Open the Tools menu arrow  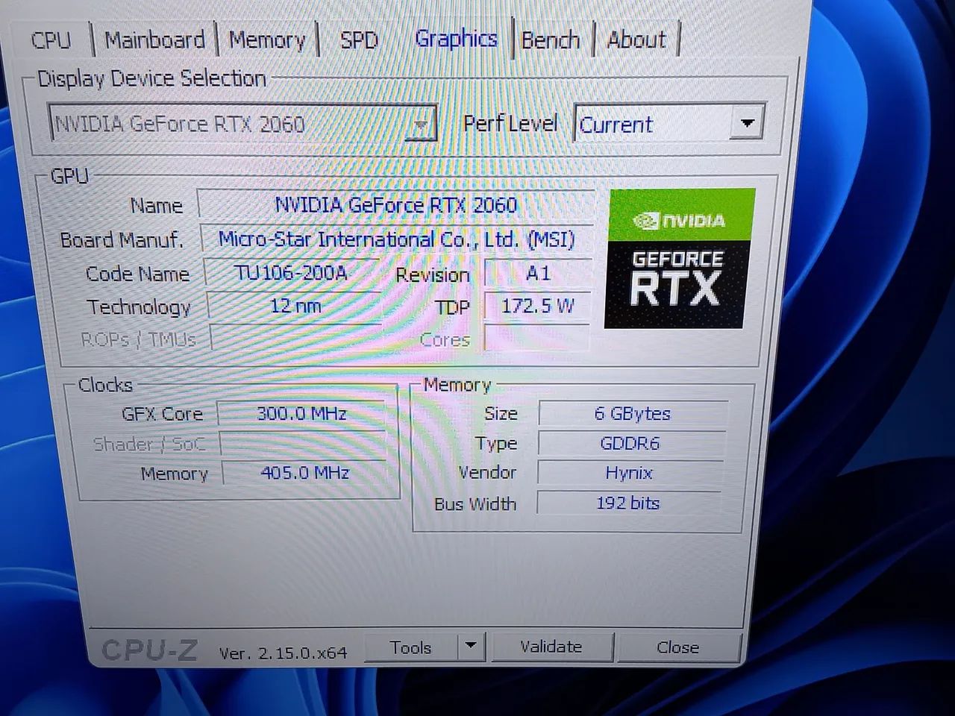coord(470,647)
